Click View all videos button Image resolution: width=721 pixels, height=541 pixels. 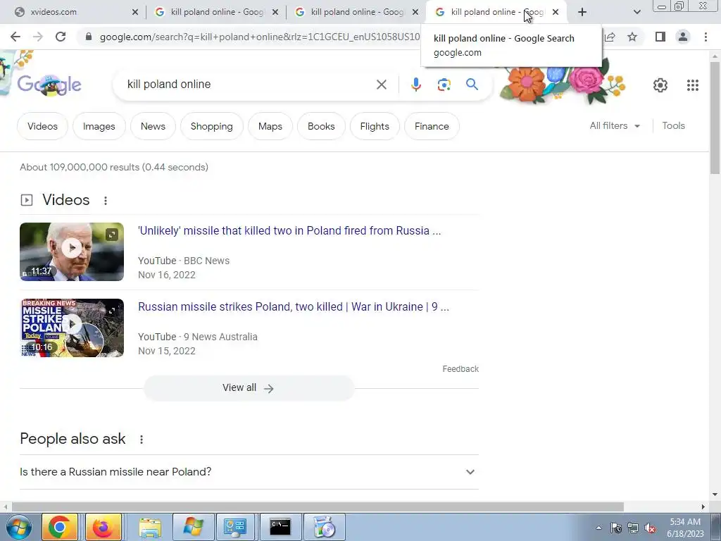tap(249, 388)
